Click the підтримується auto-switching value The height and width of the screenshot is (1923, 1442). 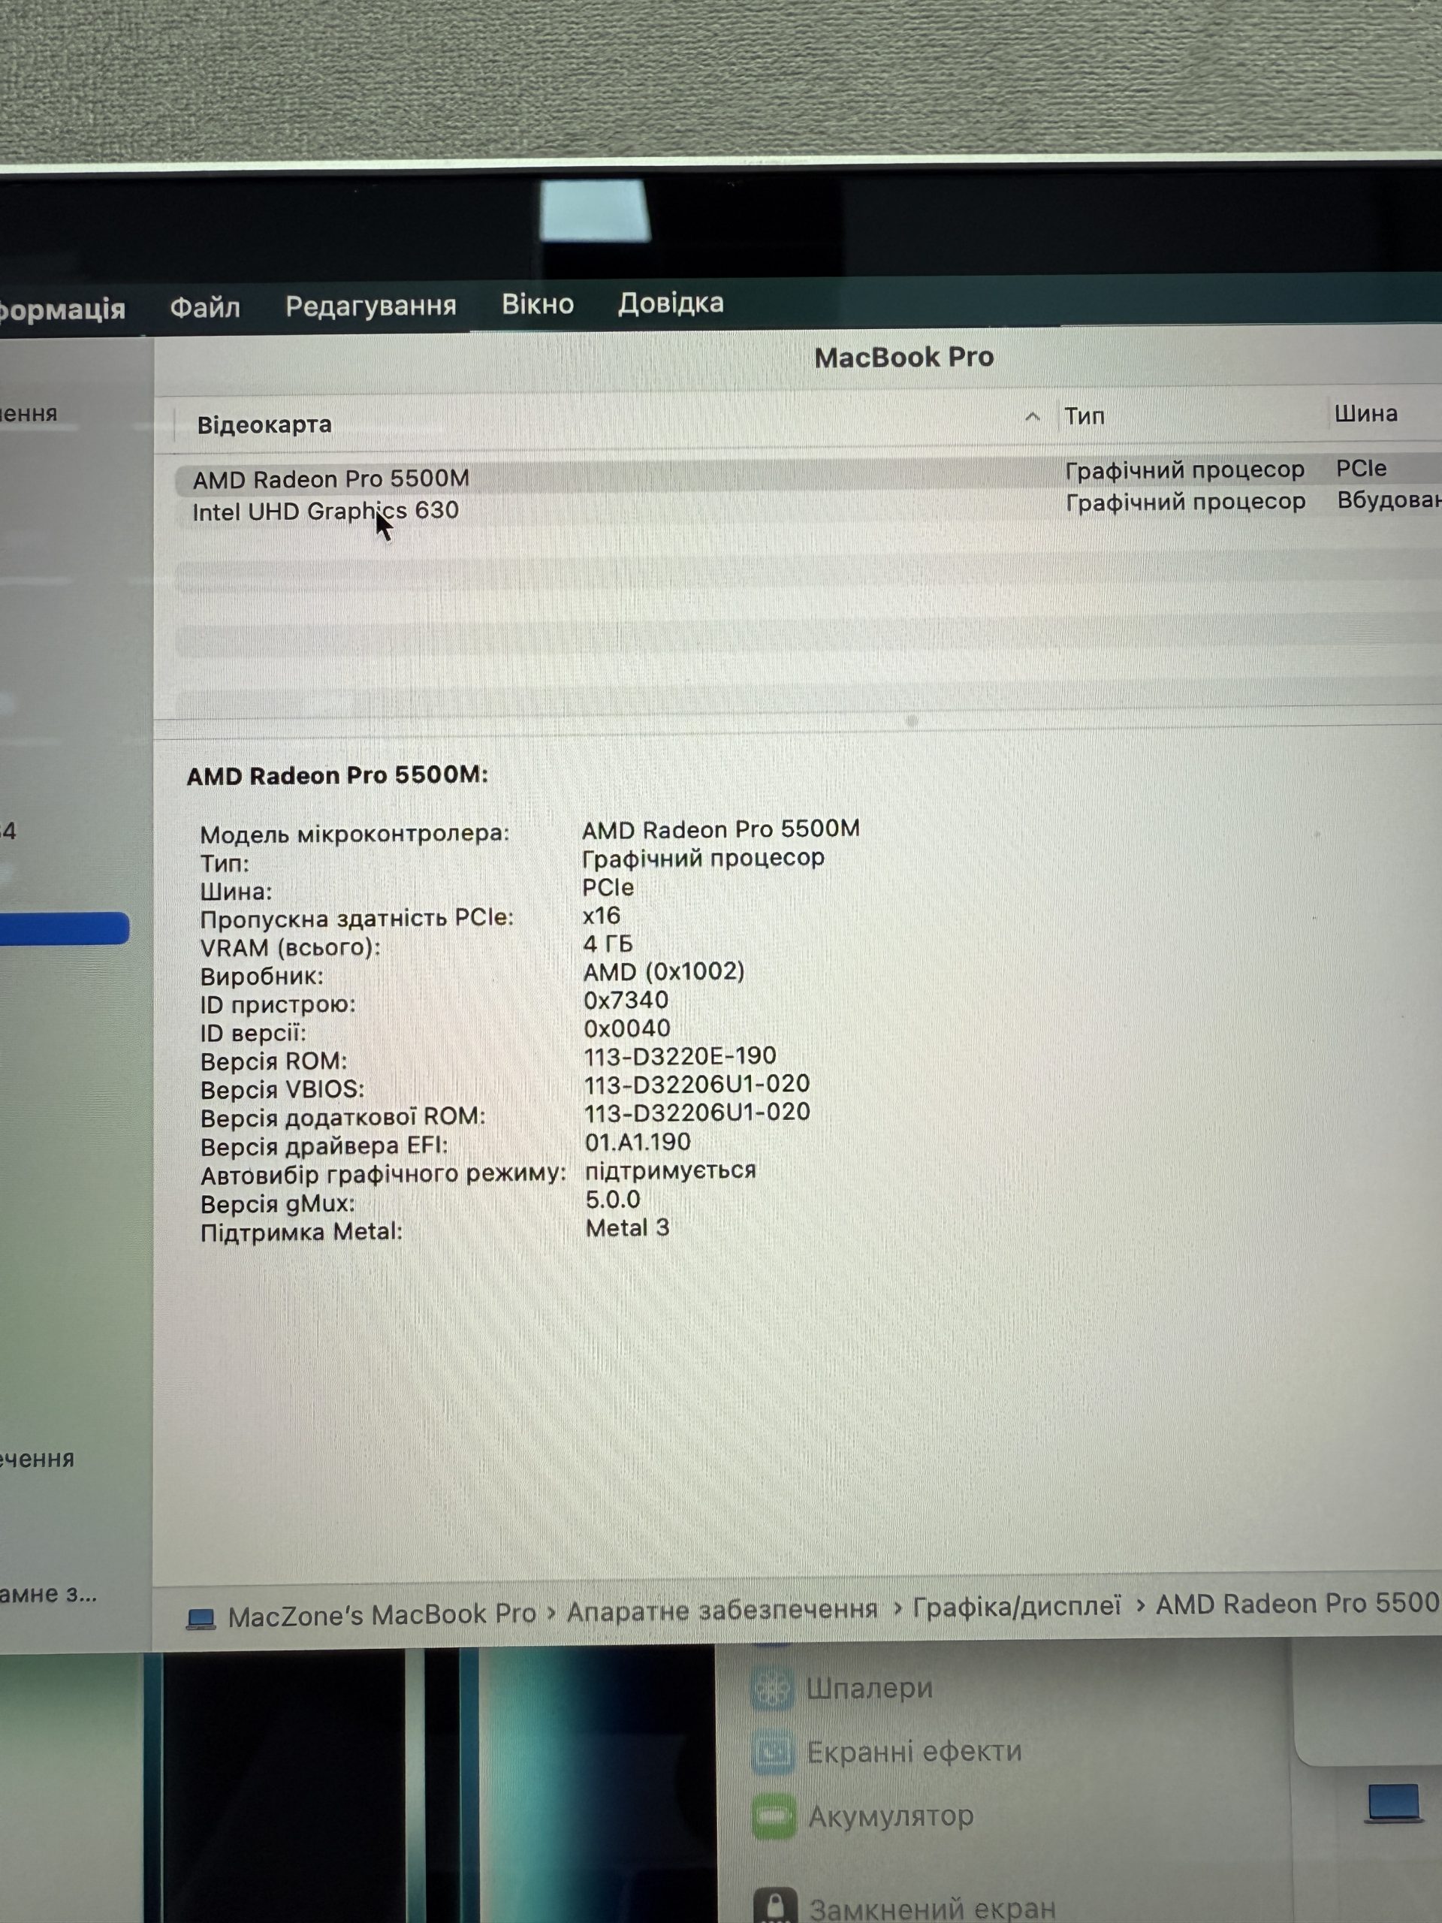click(x=670, y=1171)
